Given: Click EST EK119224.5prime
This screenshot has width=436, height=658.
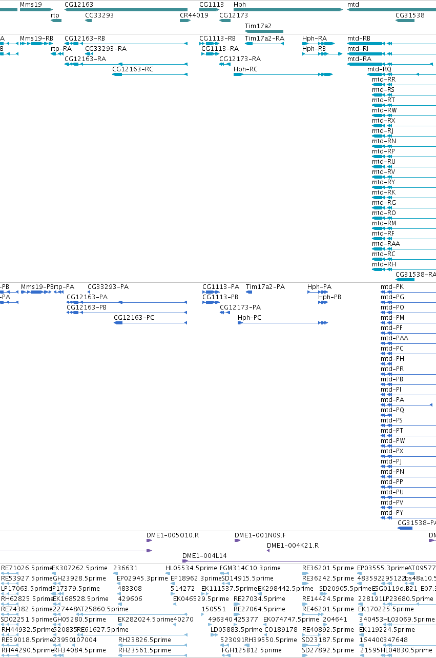Looking at the screenshot, I should (387, 630).
